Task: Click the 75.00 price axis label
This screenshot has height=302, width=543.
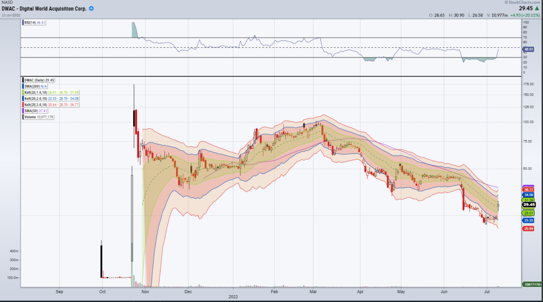Action: pyautogui.click(x=529, y=142)
